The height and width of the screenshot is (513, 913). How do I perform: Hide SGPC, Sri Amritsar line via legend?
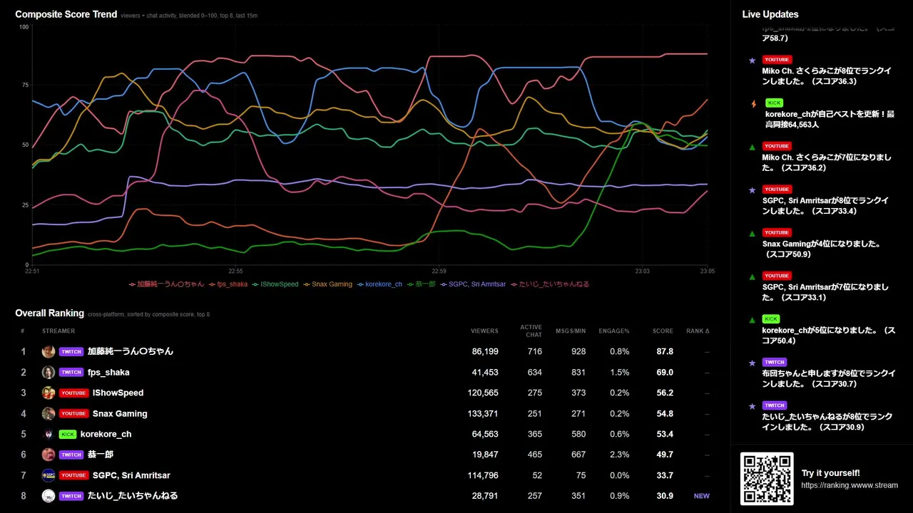(473, 284)
